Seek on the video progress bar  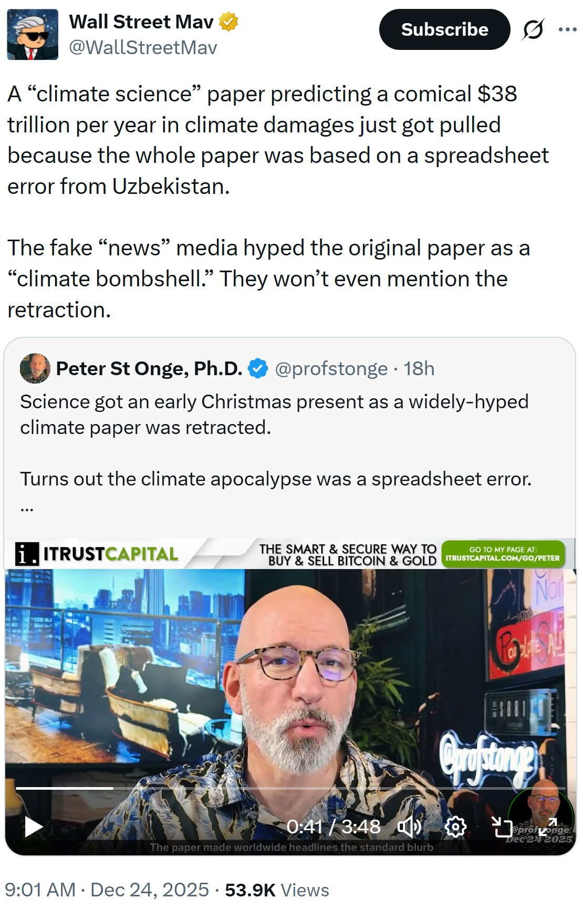(x=290, y=788)
